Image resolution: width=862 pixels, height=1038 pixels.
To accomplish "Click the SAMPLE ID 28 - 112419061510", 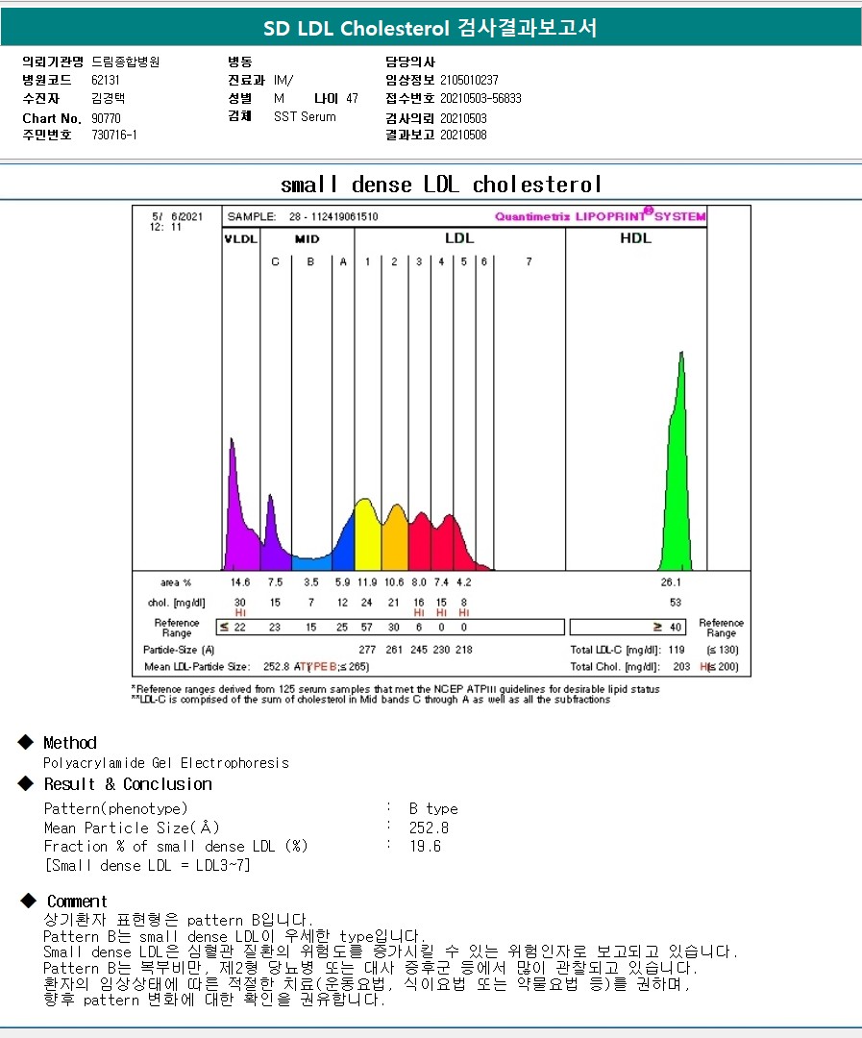I will click(x=329, y=217).
